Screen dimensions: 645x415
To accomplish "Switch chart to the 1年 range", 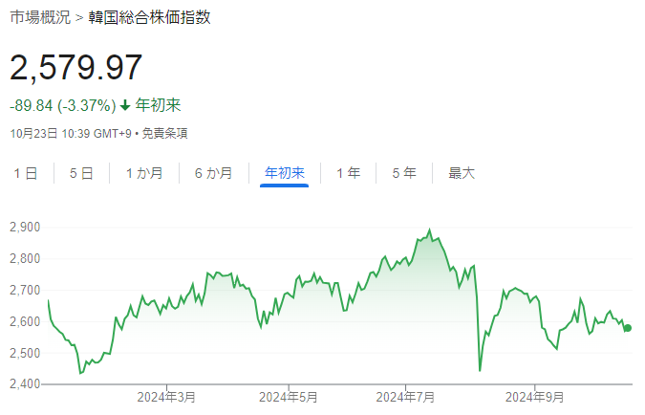I will click(x=348, y=173).
